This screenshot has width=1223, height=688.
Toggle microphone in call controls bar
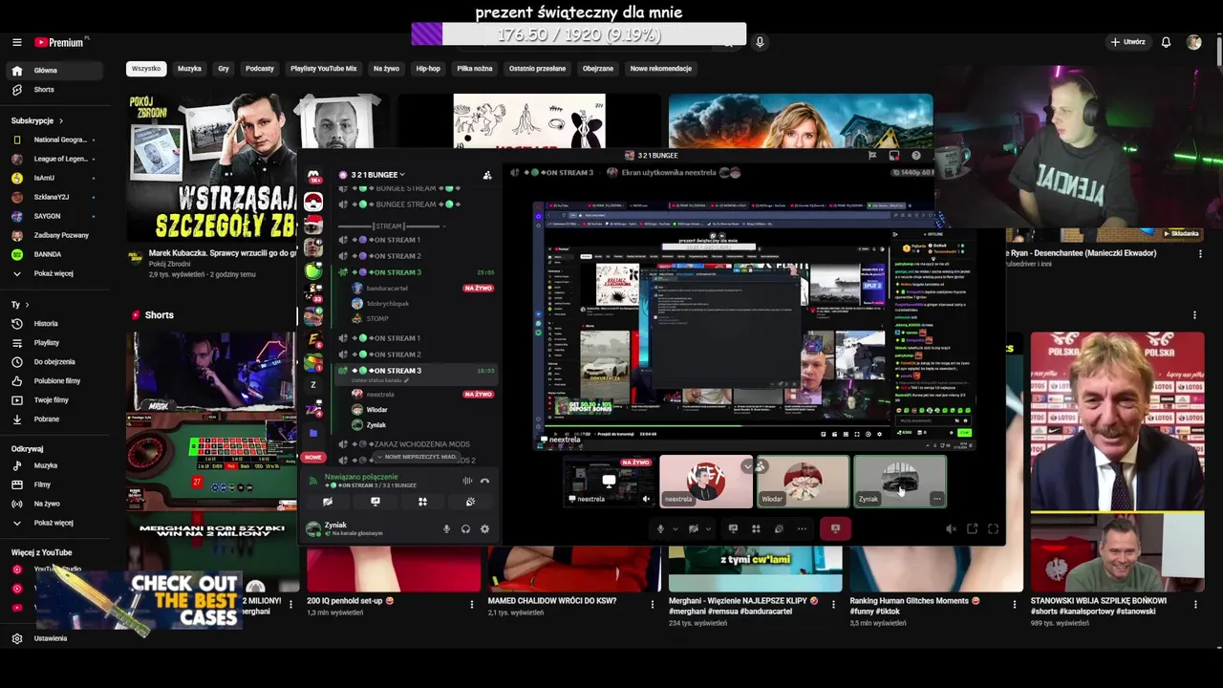[659, 528]
